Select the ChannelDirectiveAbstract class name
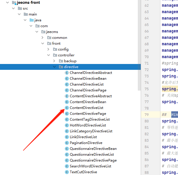 point(91,73)
